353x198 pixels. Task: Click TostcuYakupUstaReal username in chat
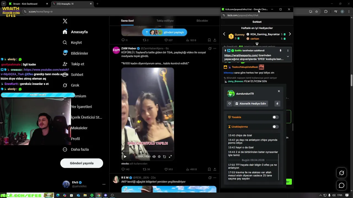(245, 67)
